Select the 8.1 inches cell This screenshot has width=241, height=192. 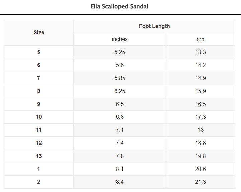tap(120, 169)
